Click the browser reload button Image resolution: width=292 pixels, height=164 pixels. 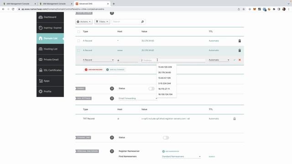13,9
